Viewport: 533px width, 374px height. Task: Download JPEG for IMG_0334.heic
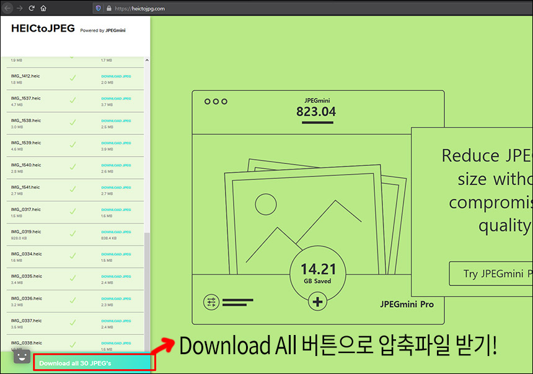click(116, 254)
